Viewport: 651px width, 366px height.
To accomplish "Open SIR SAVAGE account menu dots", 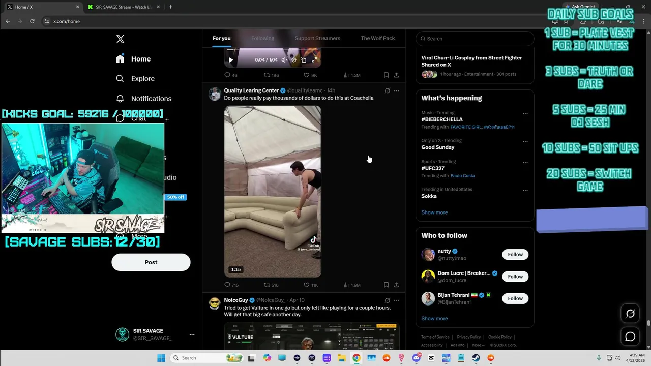I will (192, 334).
